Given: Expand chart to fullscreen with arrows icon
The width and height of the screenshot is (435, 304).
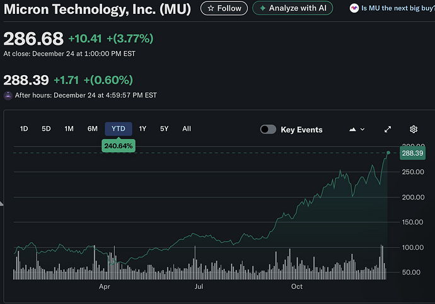Looking at the screenshot, I should [x=388, y=129].
